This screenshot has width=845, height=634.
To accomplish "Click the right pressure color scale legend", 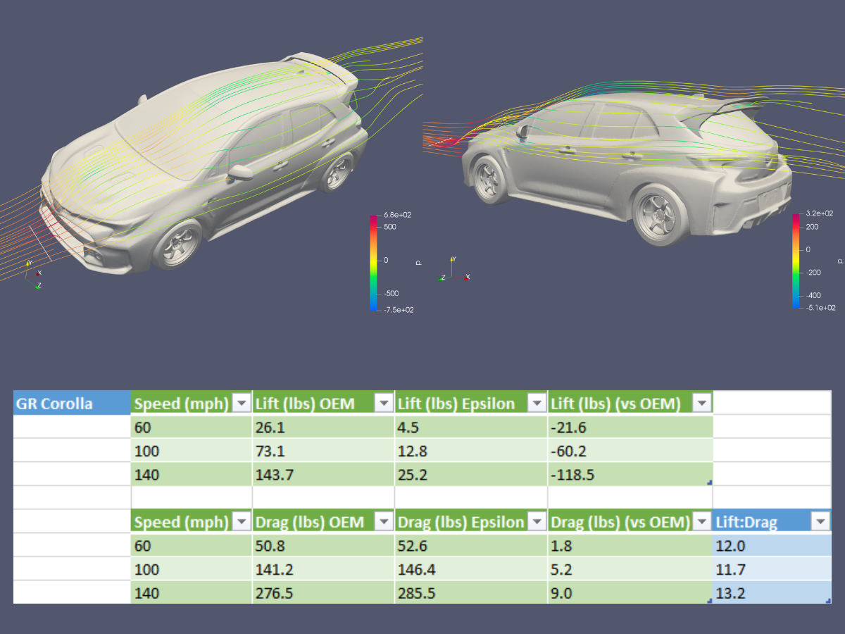I will (x=796, y=261).
